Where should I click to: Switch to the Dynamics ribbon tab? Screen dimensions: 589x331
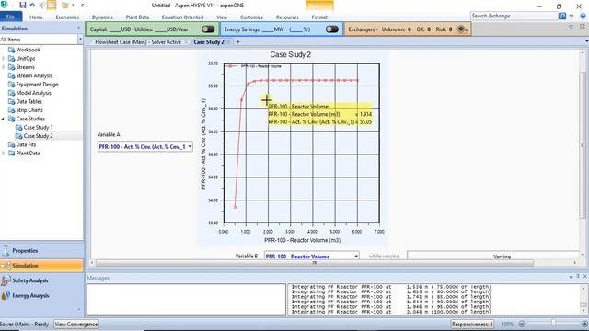[102, 17]
